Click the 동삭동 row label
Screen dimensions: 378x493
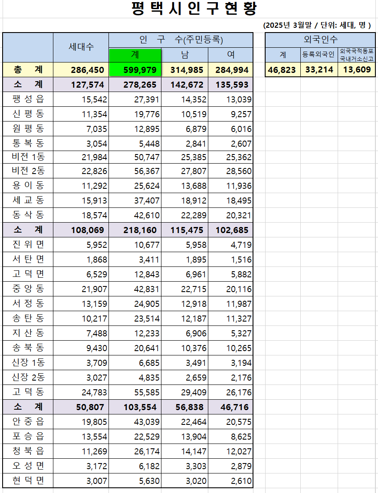tap(28, 215)
